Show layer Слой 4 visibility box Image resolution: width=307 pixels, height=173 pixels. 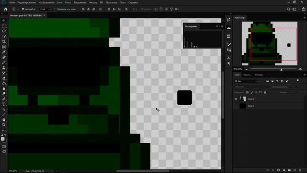[x=236, y=106]
